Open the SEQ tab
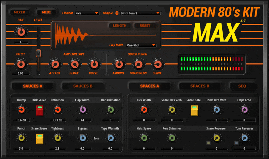 tap(242, 86)
